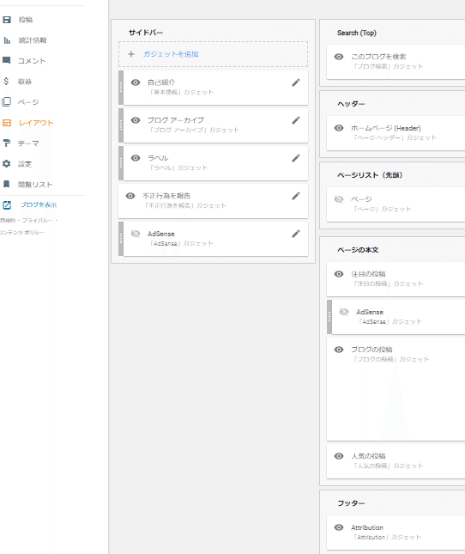The width and height of the screenshot is (465, 554).
Task: Toggle visibility eye of 注目の投稿 gadget
Action: click(339, 274)
